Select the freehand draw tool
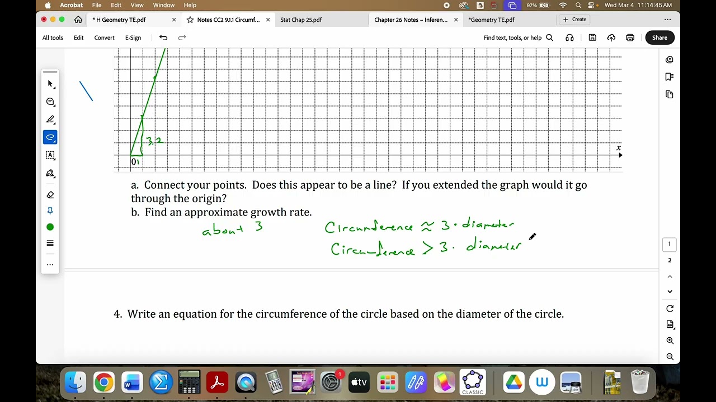 (x=50, y=137)
